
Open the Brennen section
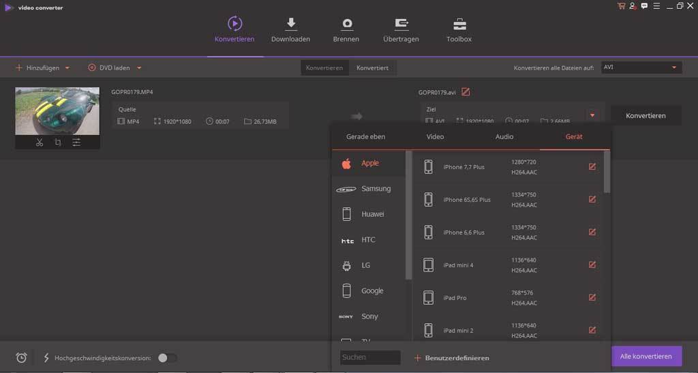tap(346, 30)
